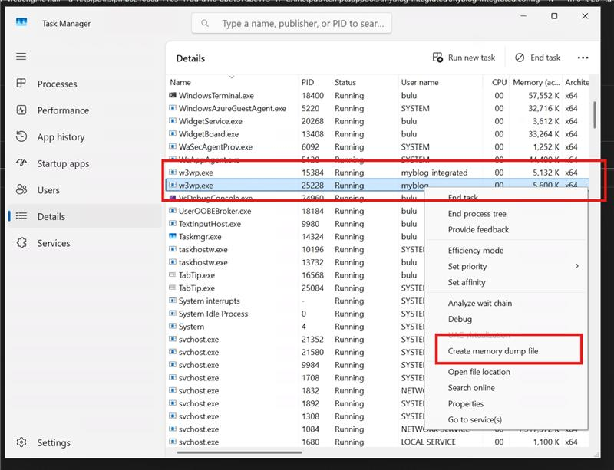The width and height of the screenshot is (614, 470).
Task: Click the horizontal scrollbar under the list
Action: tap(239, 453)
